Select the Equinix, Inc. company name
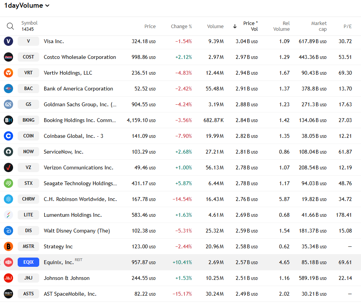Image resolution: width=361 pixels, height=303 pixels. 59,263
